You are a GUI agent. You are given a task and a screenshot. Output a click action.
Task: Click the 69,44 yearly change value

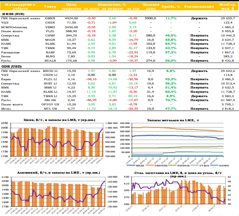133,96
